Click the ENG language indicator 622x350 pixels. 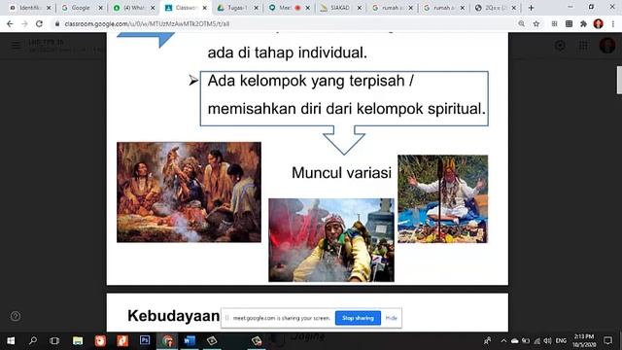[561, 340]
